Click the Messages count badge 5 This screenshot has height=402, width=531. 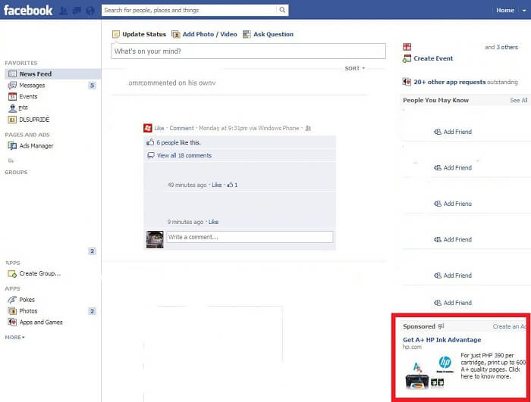[x=92, y=86]
